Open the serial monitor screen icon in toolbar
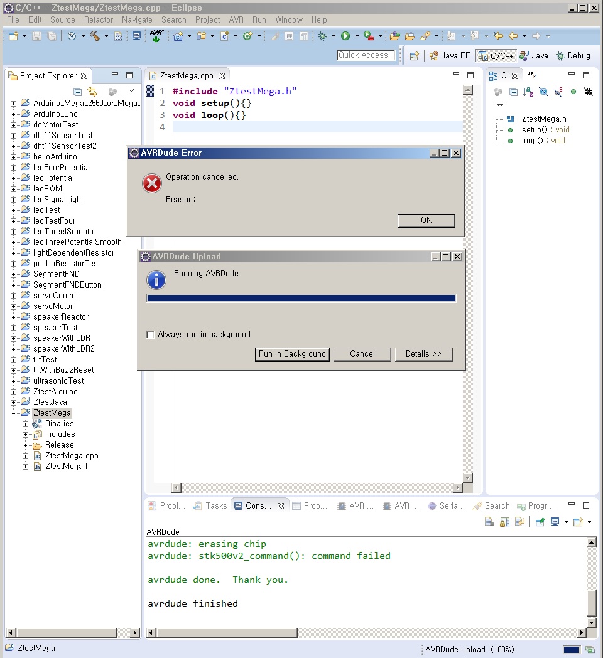Screen dimensions: 603x658 (136, 36)
